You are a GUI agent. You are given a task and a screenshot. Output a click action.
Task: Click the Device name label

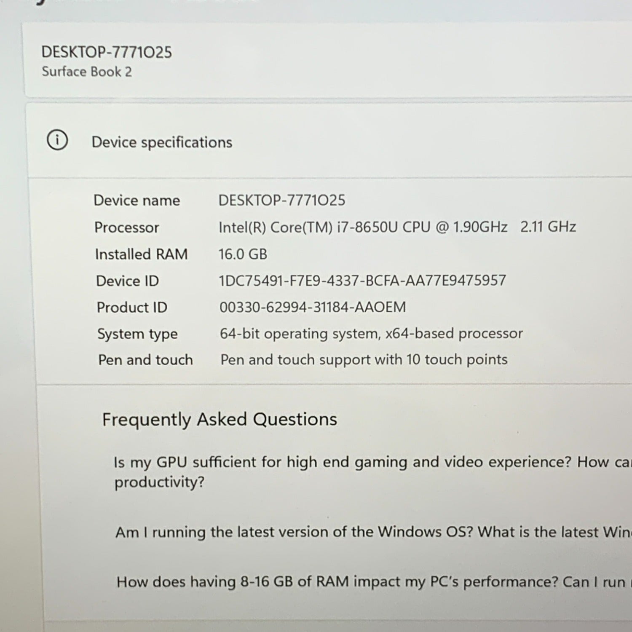137,200
